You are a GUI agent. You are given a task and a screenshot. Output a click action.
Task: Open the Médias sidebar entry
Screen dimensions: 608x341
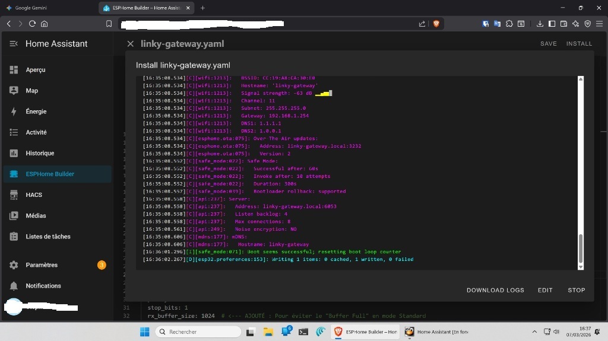[x=36, y=216]
